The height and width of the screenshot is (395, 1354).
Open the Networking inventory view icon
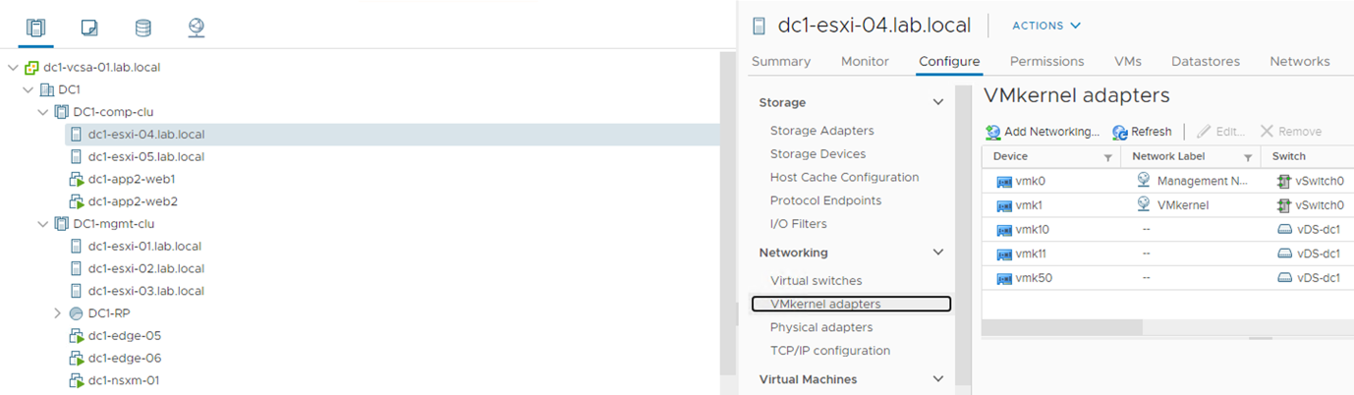pyautogui.click(x=197, y=28)
